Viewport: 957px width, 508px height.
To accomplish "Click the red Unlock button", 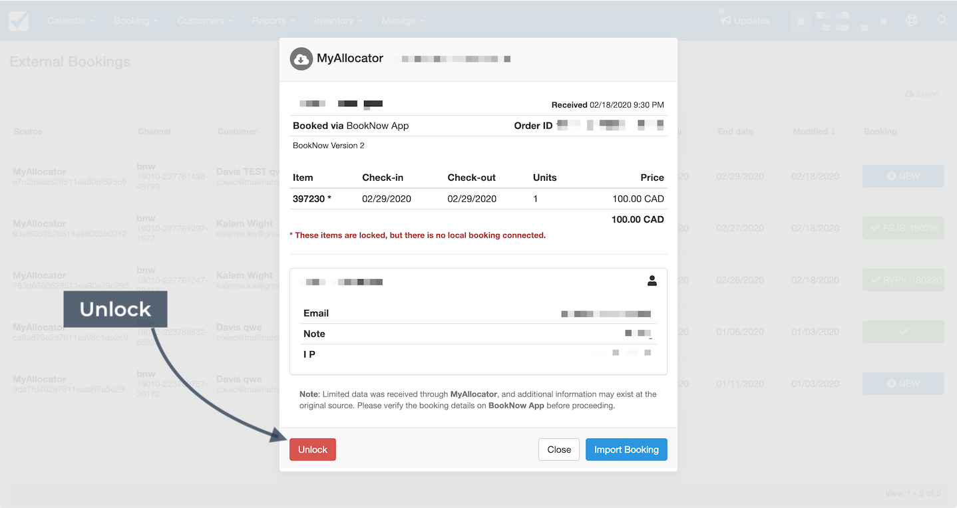I will point(313,449).
